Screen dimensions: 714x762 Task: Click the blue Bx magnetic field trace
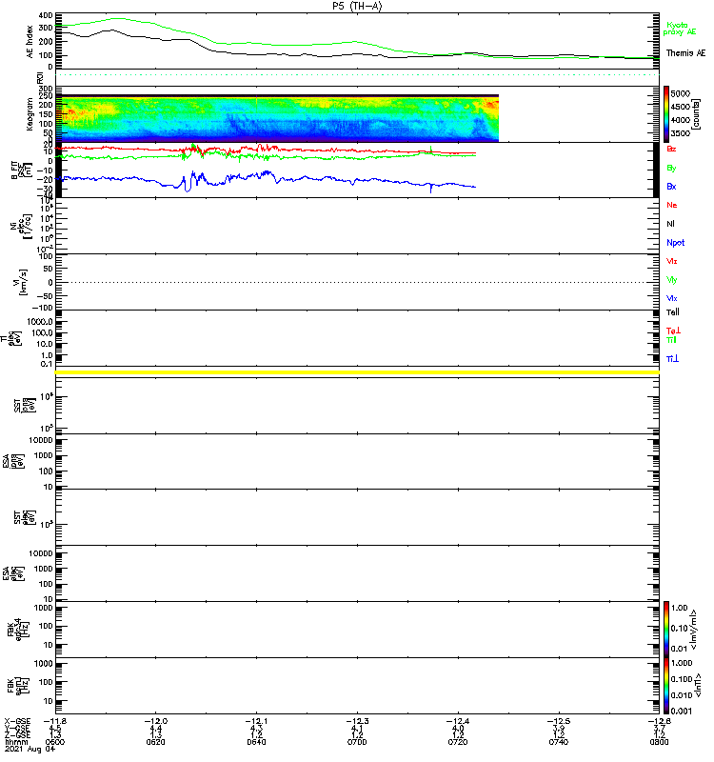[266, 180]
